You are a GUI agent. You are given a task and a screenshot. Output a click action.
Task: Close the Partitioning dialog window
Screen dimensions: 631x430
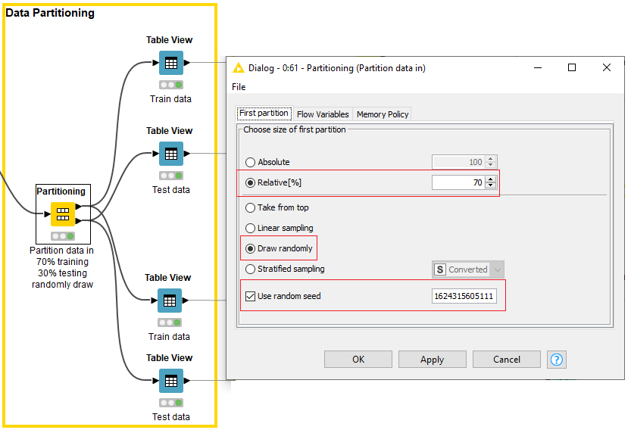point(607,67)
